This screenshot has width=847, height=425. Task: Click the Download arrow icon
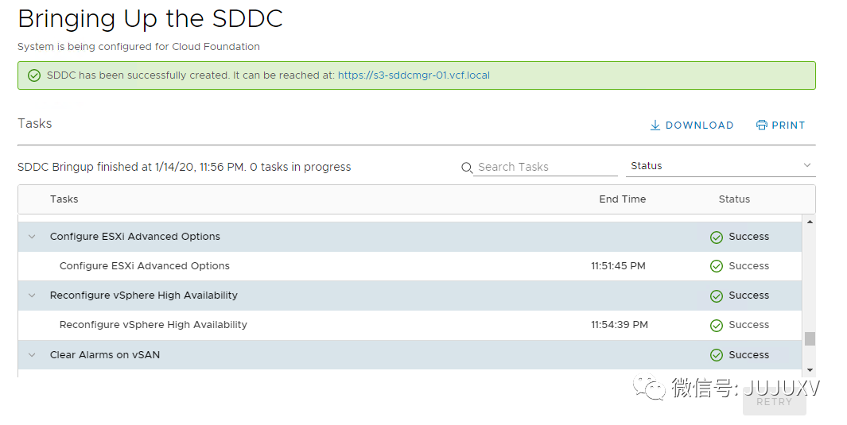click(x=655, y=126)
